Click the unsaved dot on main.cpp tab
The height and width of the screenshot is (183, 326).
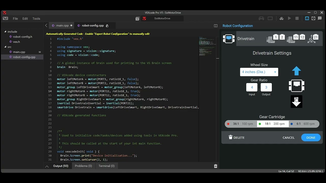(x=71, y=25)
